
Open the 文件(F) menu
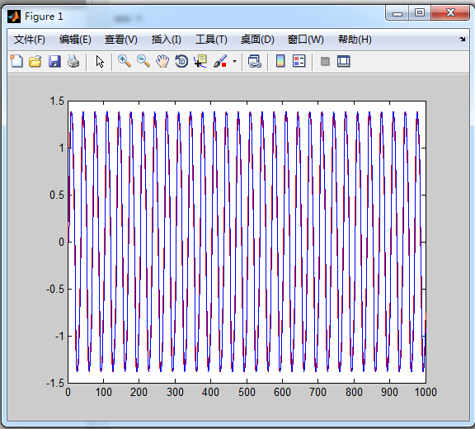[x=30, y=40]
